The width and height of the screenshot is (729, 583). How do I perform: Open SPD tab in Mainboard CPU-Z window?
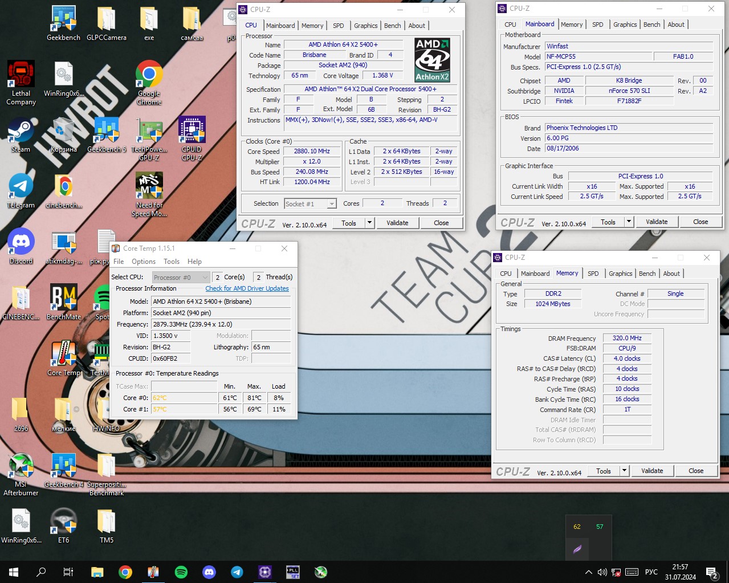[597, 25]
